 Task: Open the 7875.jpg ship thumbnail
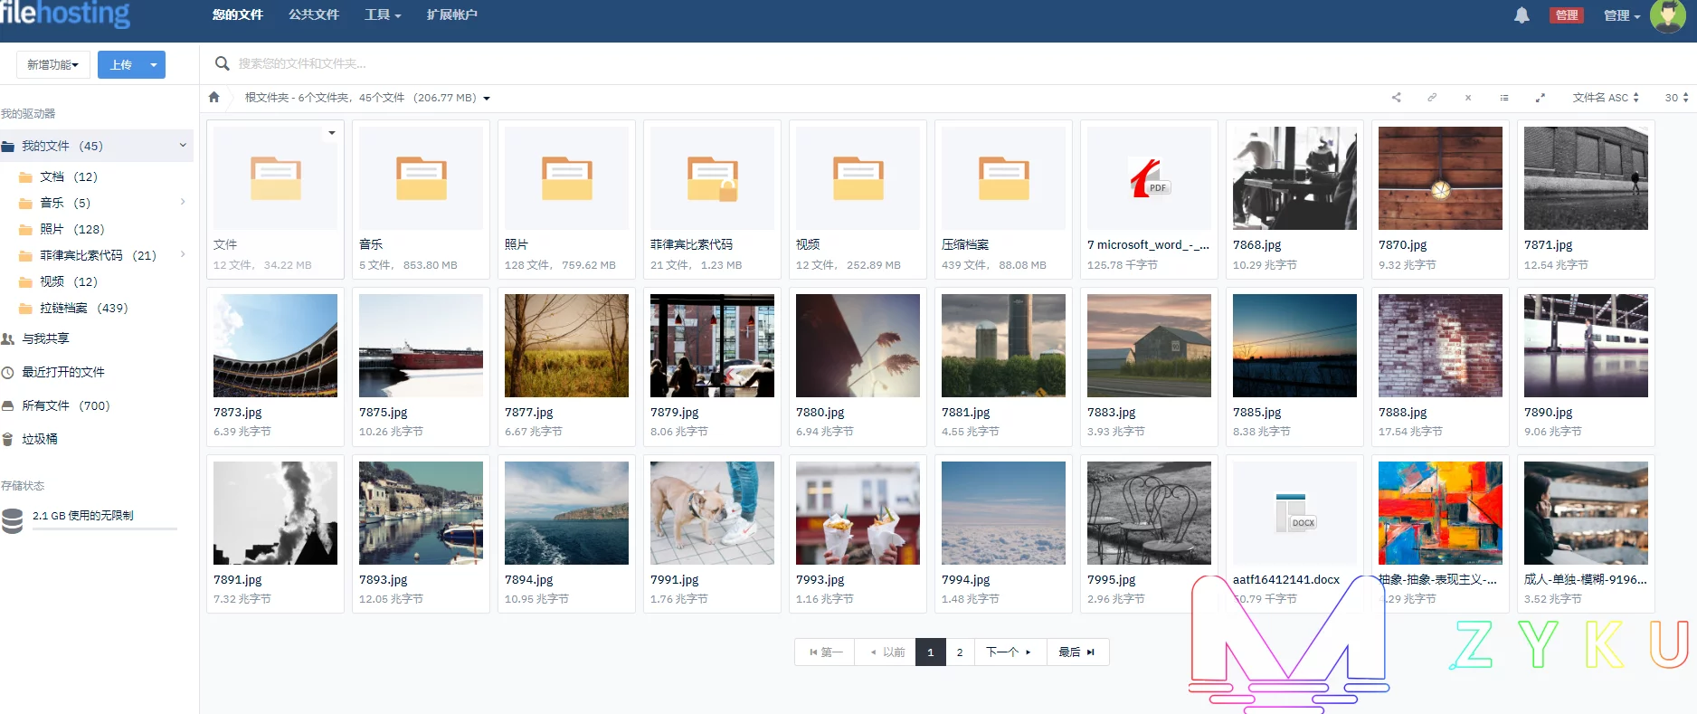click(x=421, y=346)
